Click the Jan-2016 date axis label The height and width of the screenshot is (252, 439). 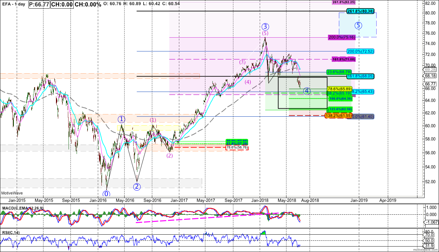coord(98,200)
